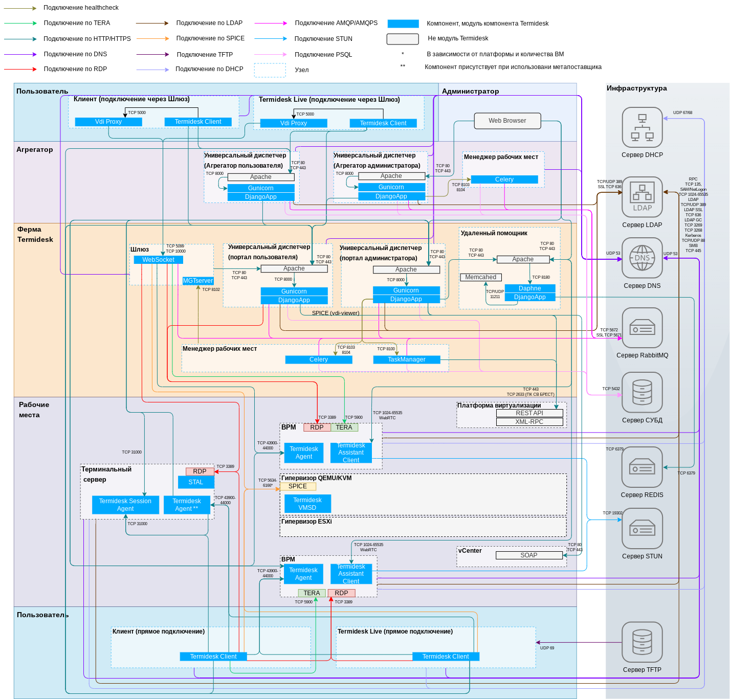Viewport: 730px width, 699px height.
Task: Select the Сервер TFTP caption
Action: pos(642,670)
